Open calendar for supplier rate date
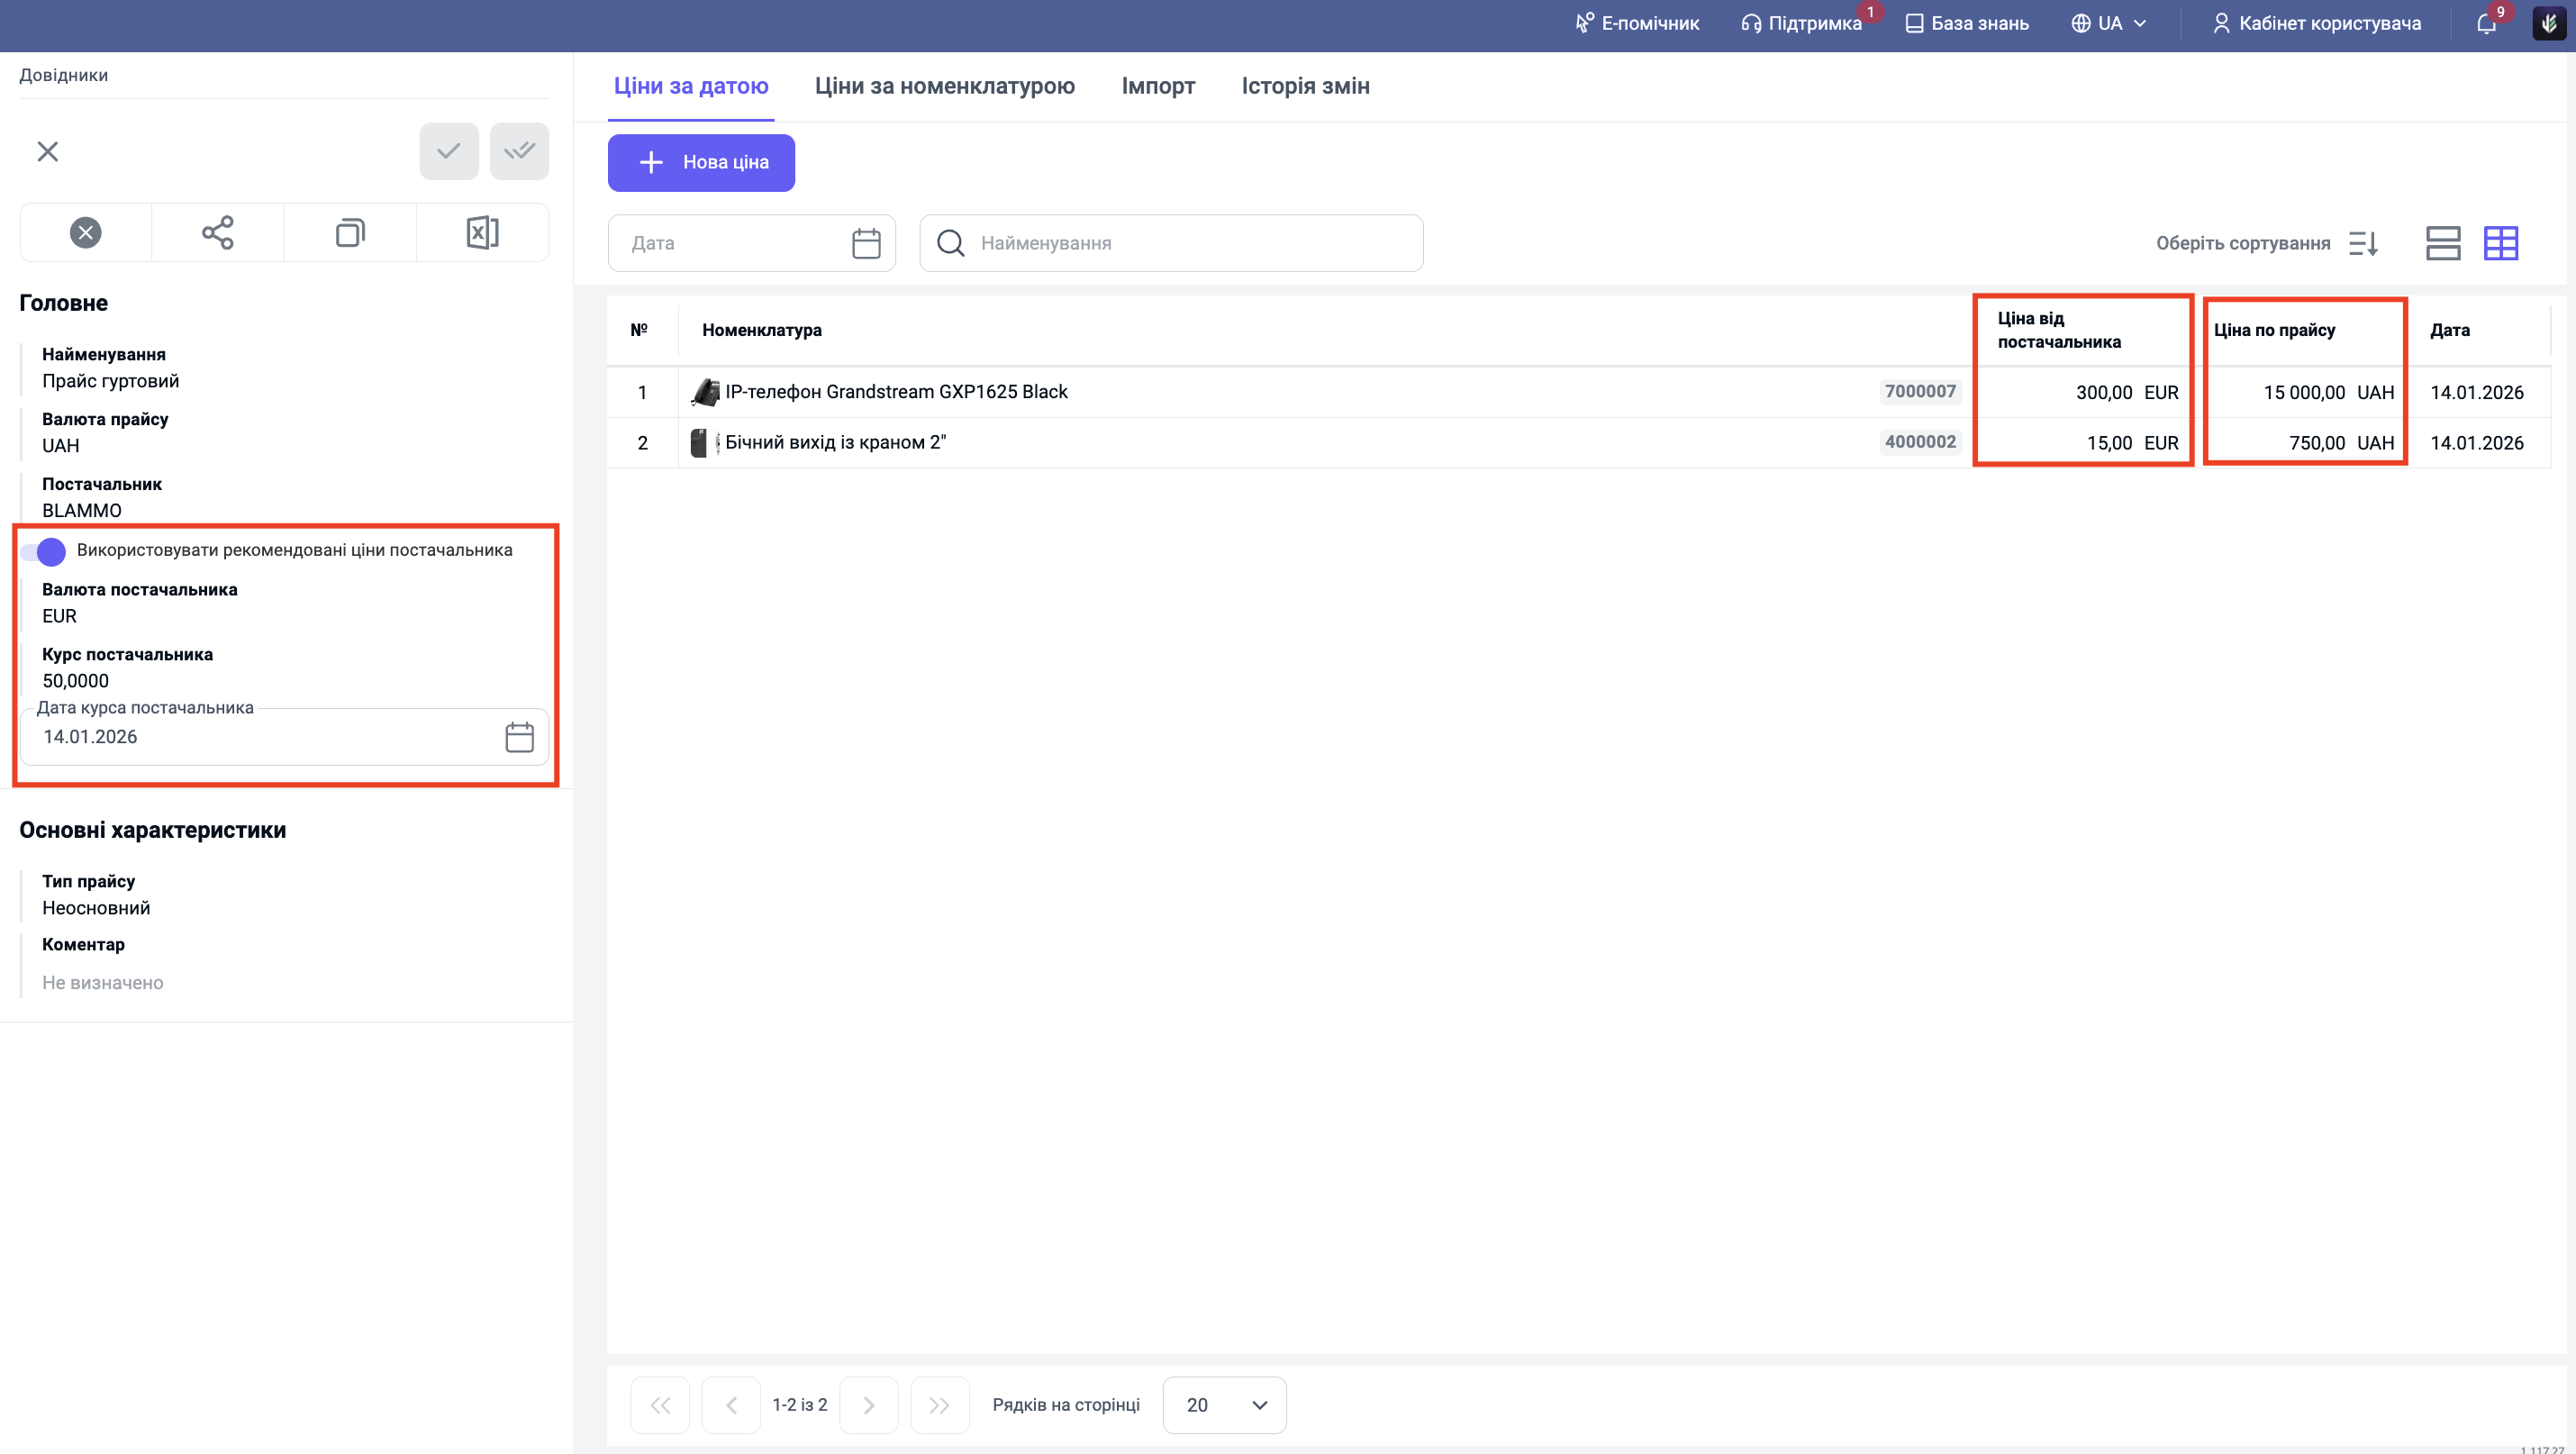This screenshot has height=1454, width=2576. 519,737
